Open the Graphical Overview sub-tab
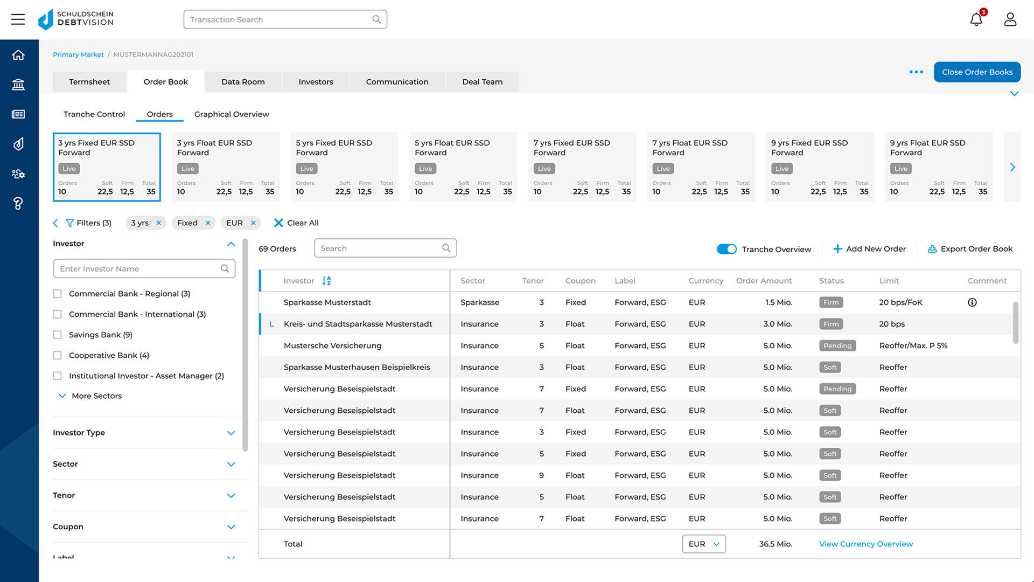Viewport: 1034px width, 582px height. pyautogui.click(x=232, y=114)
